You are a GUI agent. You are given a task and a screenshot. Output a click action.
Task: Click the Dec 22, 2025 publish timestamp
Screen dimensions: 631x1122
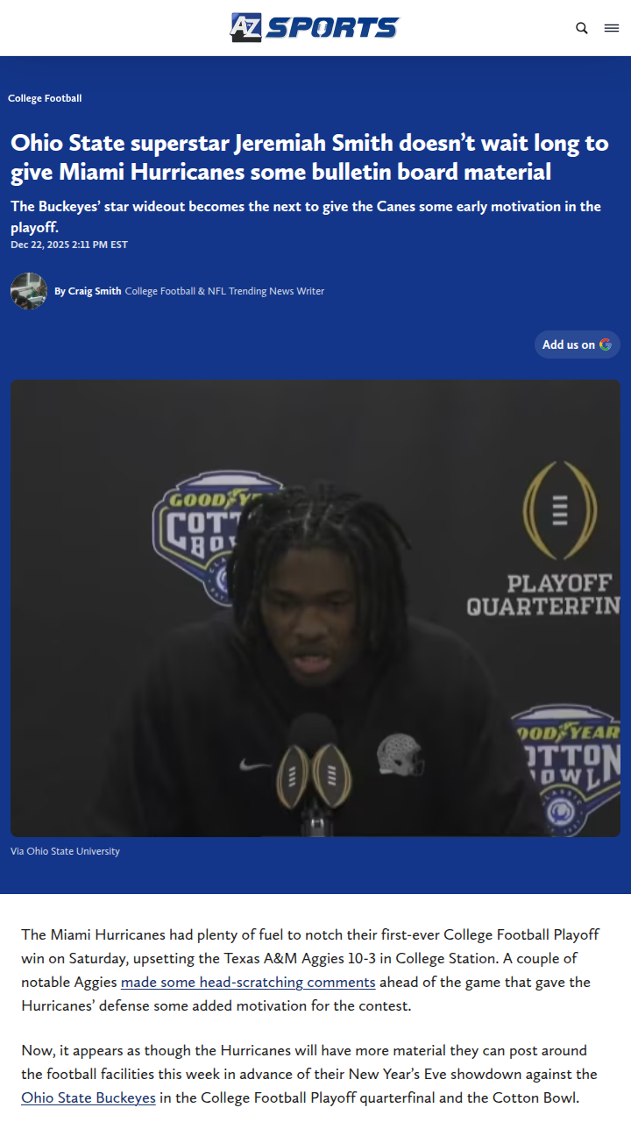click(69, 245)
